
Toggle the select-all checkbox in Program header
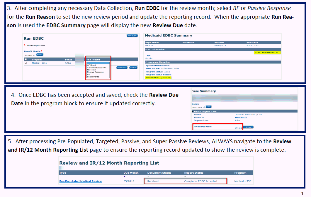tap(26, 60)
